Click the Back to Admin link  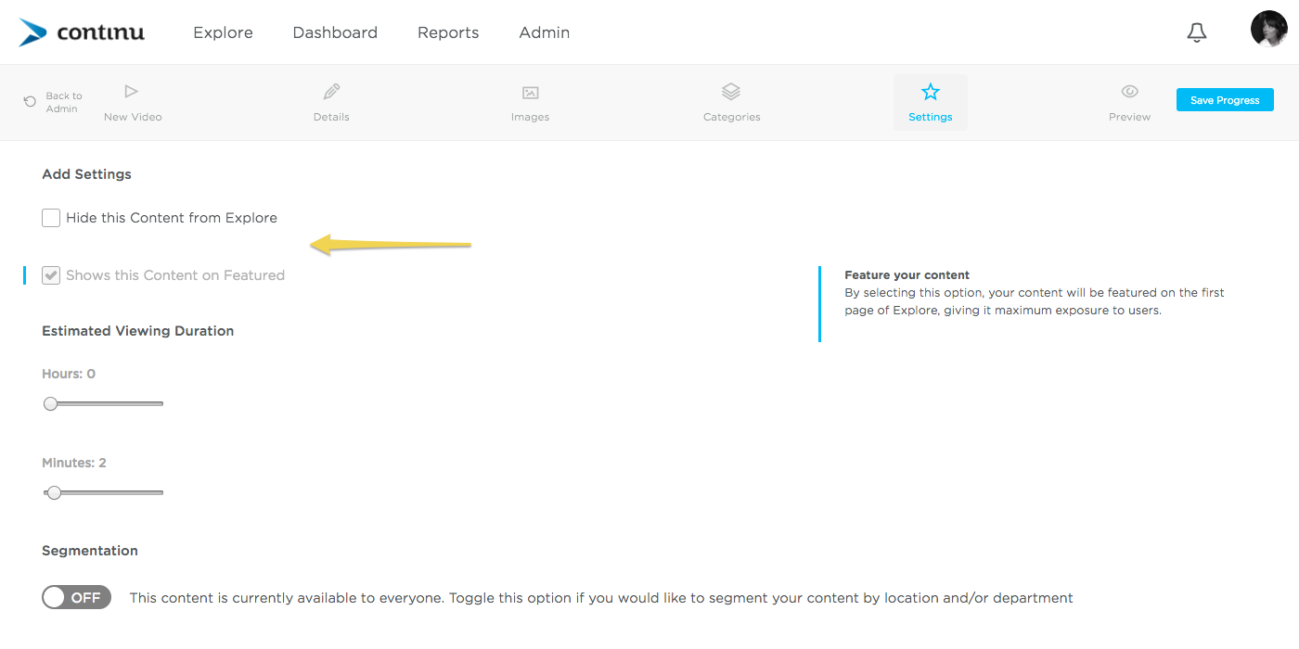(63, 102)
